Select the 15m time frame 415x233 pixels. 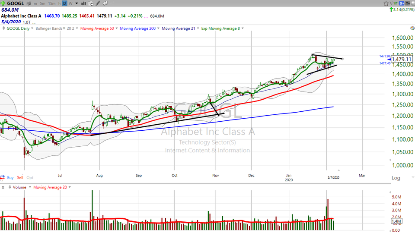51,3
